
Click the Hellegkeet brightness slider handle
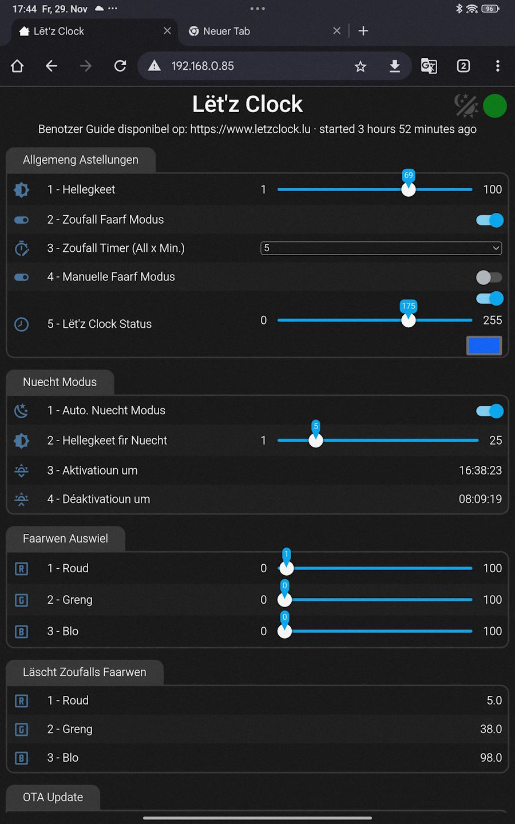[409, 189]
